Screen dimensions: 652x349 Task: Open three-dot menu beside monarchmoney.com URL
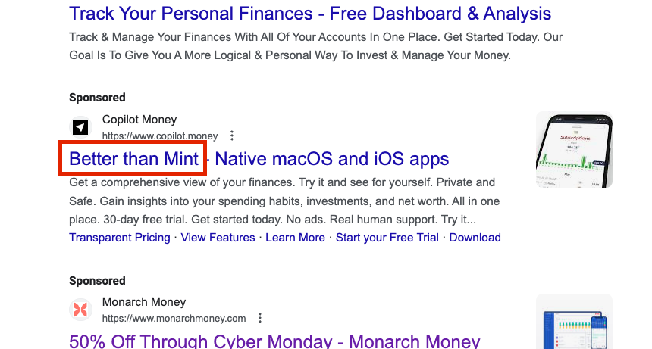click(260, 318)
